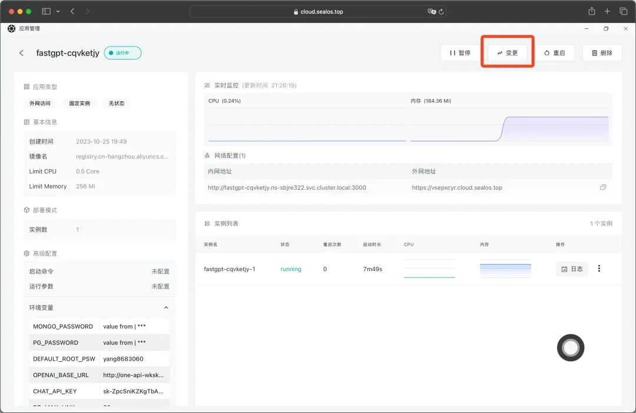Click the 运行参数 未配置 row
Image resolution: width=636 pixels, height=413 pixels.
tap(100, 286)
